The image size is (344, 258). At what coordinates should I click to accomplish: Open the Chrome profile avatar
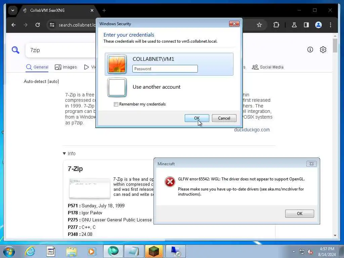pos(318,25)
